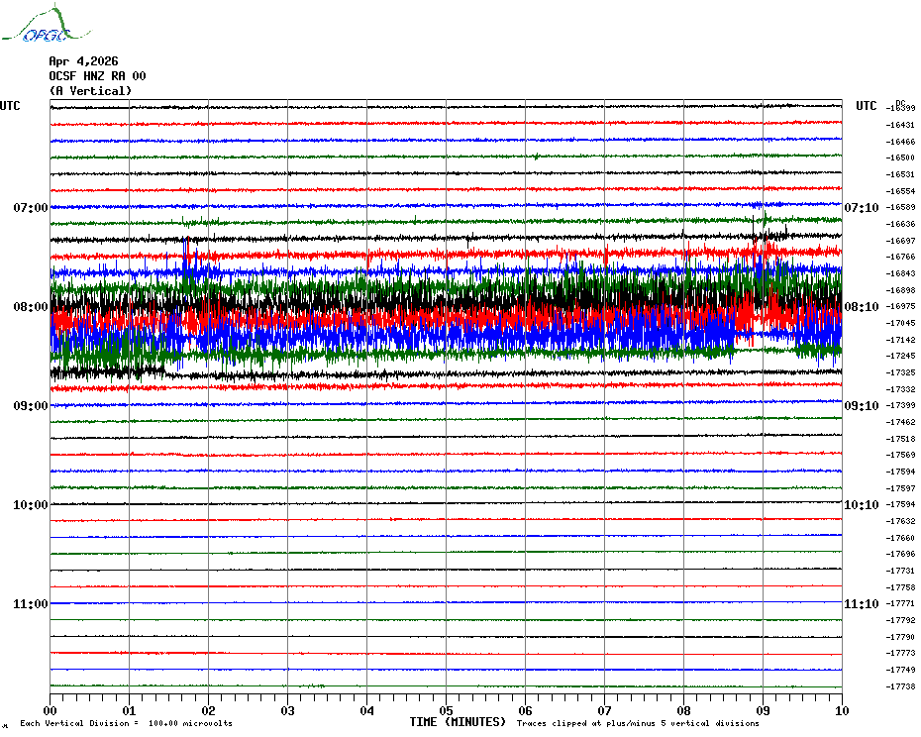Screen dimensions: 921x737
Task: Click the 11:10 label on right axis
Action: [862, 604]
